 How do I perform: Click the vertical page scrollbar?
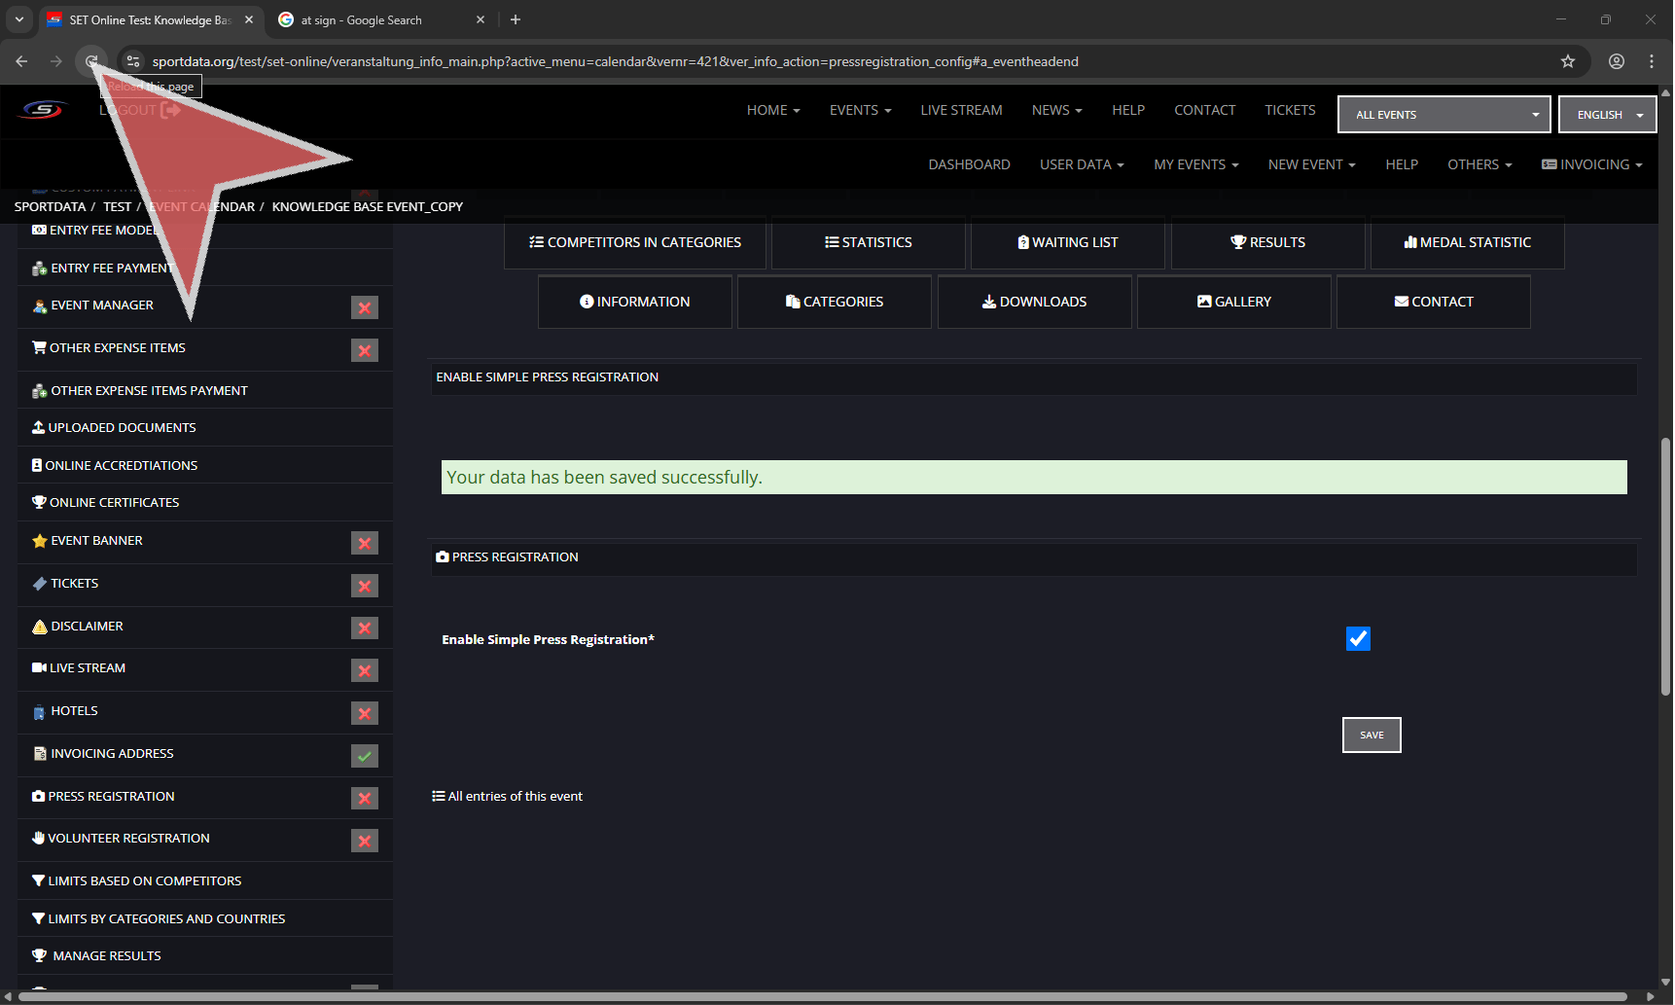[x=1665, y=566]
